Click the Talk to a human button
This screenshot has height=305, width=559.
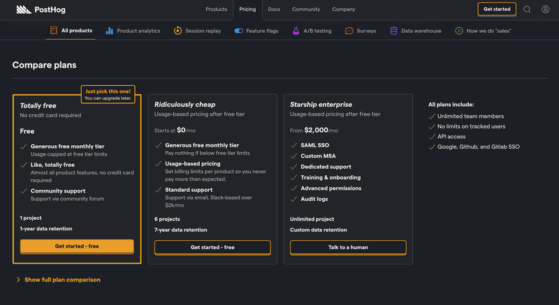pyautogui.click(x=348, y=247)
